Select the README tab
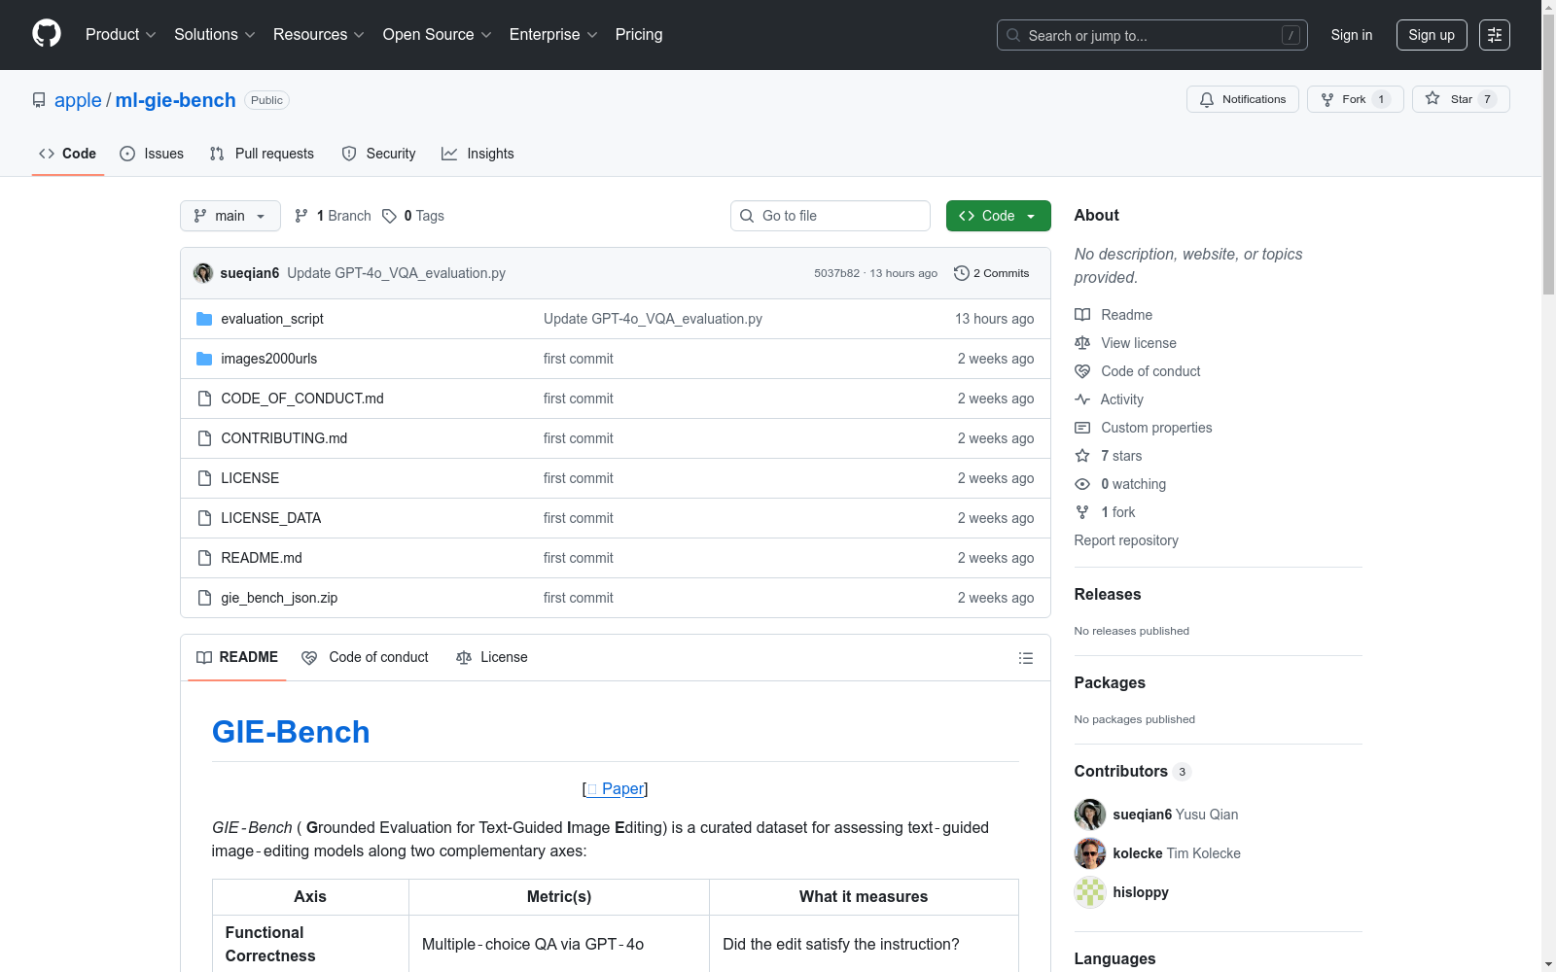Screen dimensions: 1556x972 237,658
